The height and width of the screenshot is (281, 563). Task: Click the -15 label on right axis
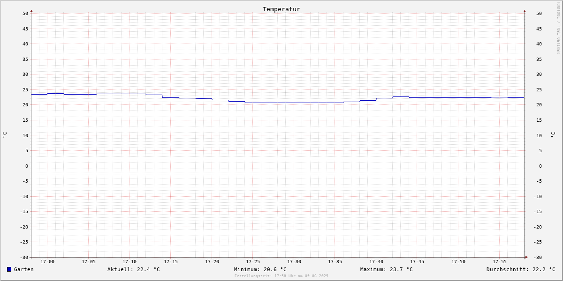coord(538,212)
